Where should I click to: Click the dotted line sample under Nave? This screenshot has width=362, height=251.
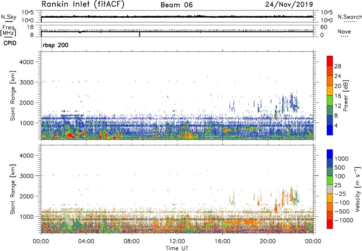pyautogui.click(x=345, y=36)
